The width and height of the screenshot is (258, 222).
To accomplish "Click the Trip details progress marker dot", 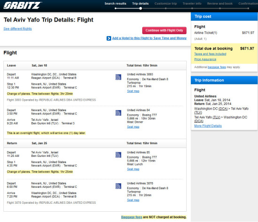I will [141, 8].
